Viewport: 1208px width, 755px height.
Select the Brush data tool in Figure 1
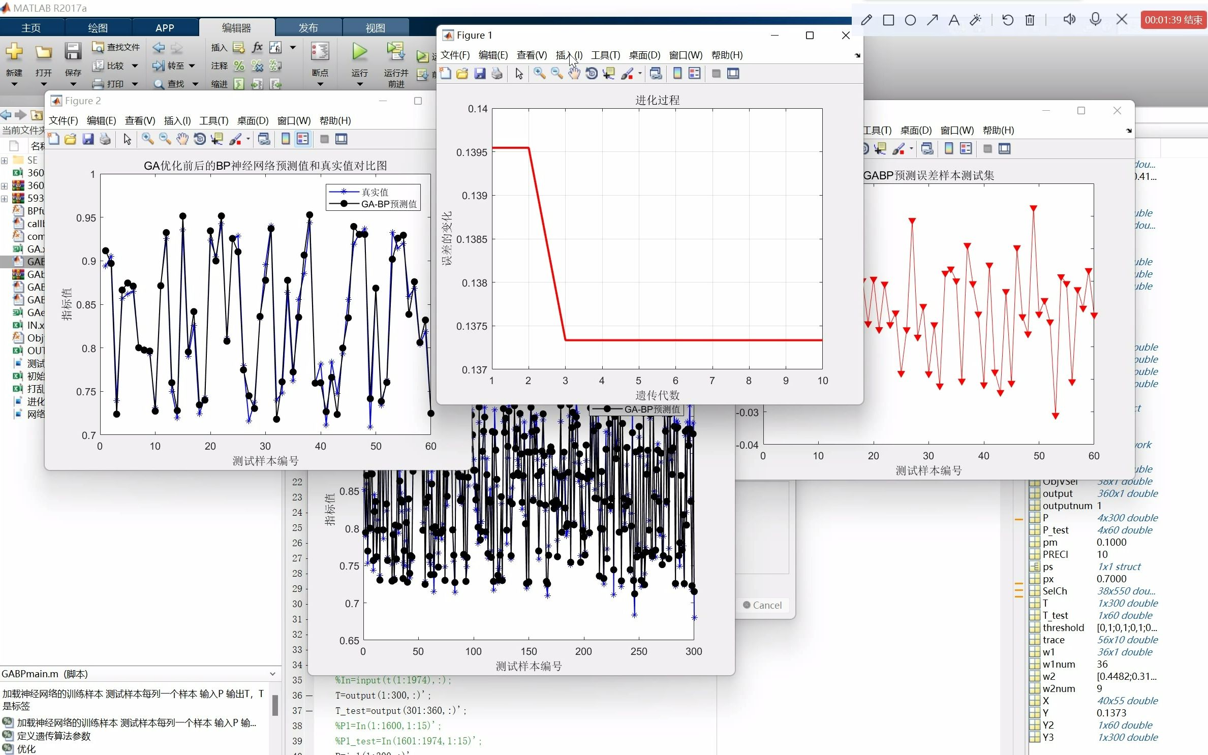pyautogui.click(x=627, y=74)
